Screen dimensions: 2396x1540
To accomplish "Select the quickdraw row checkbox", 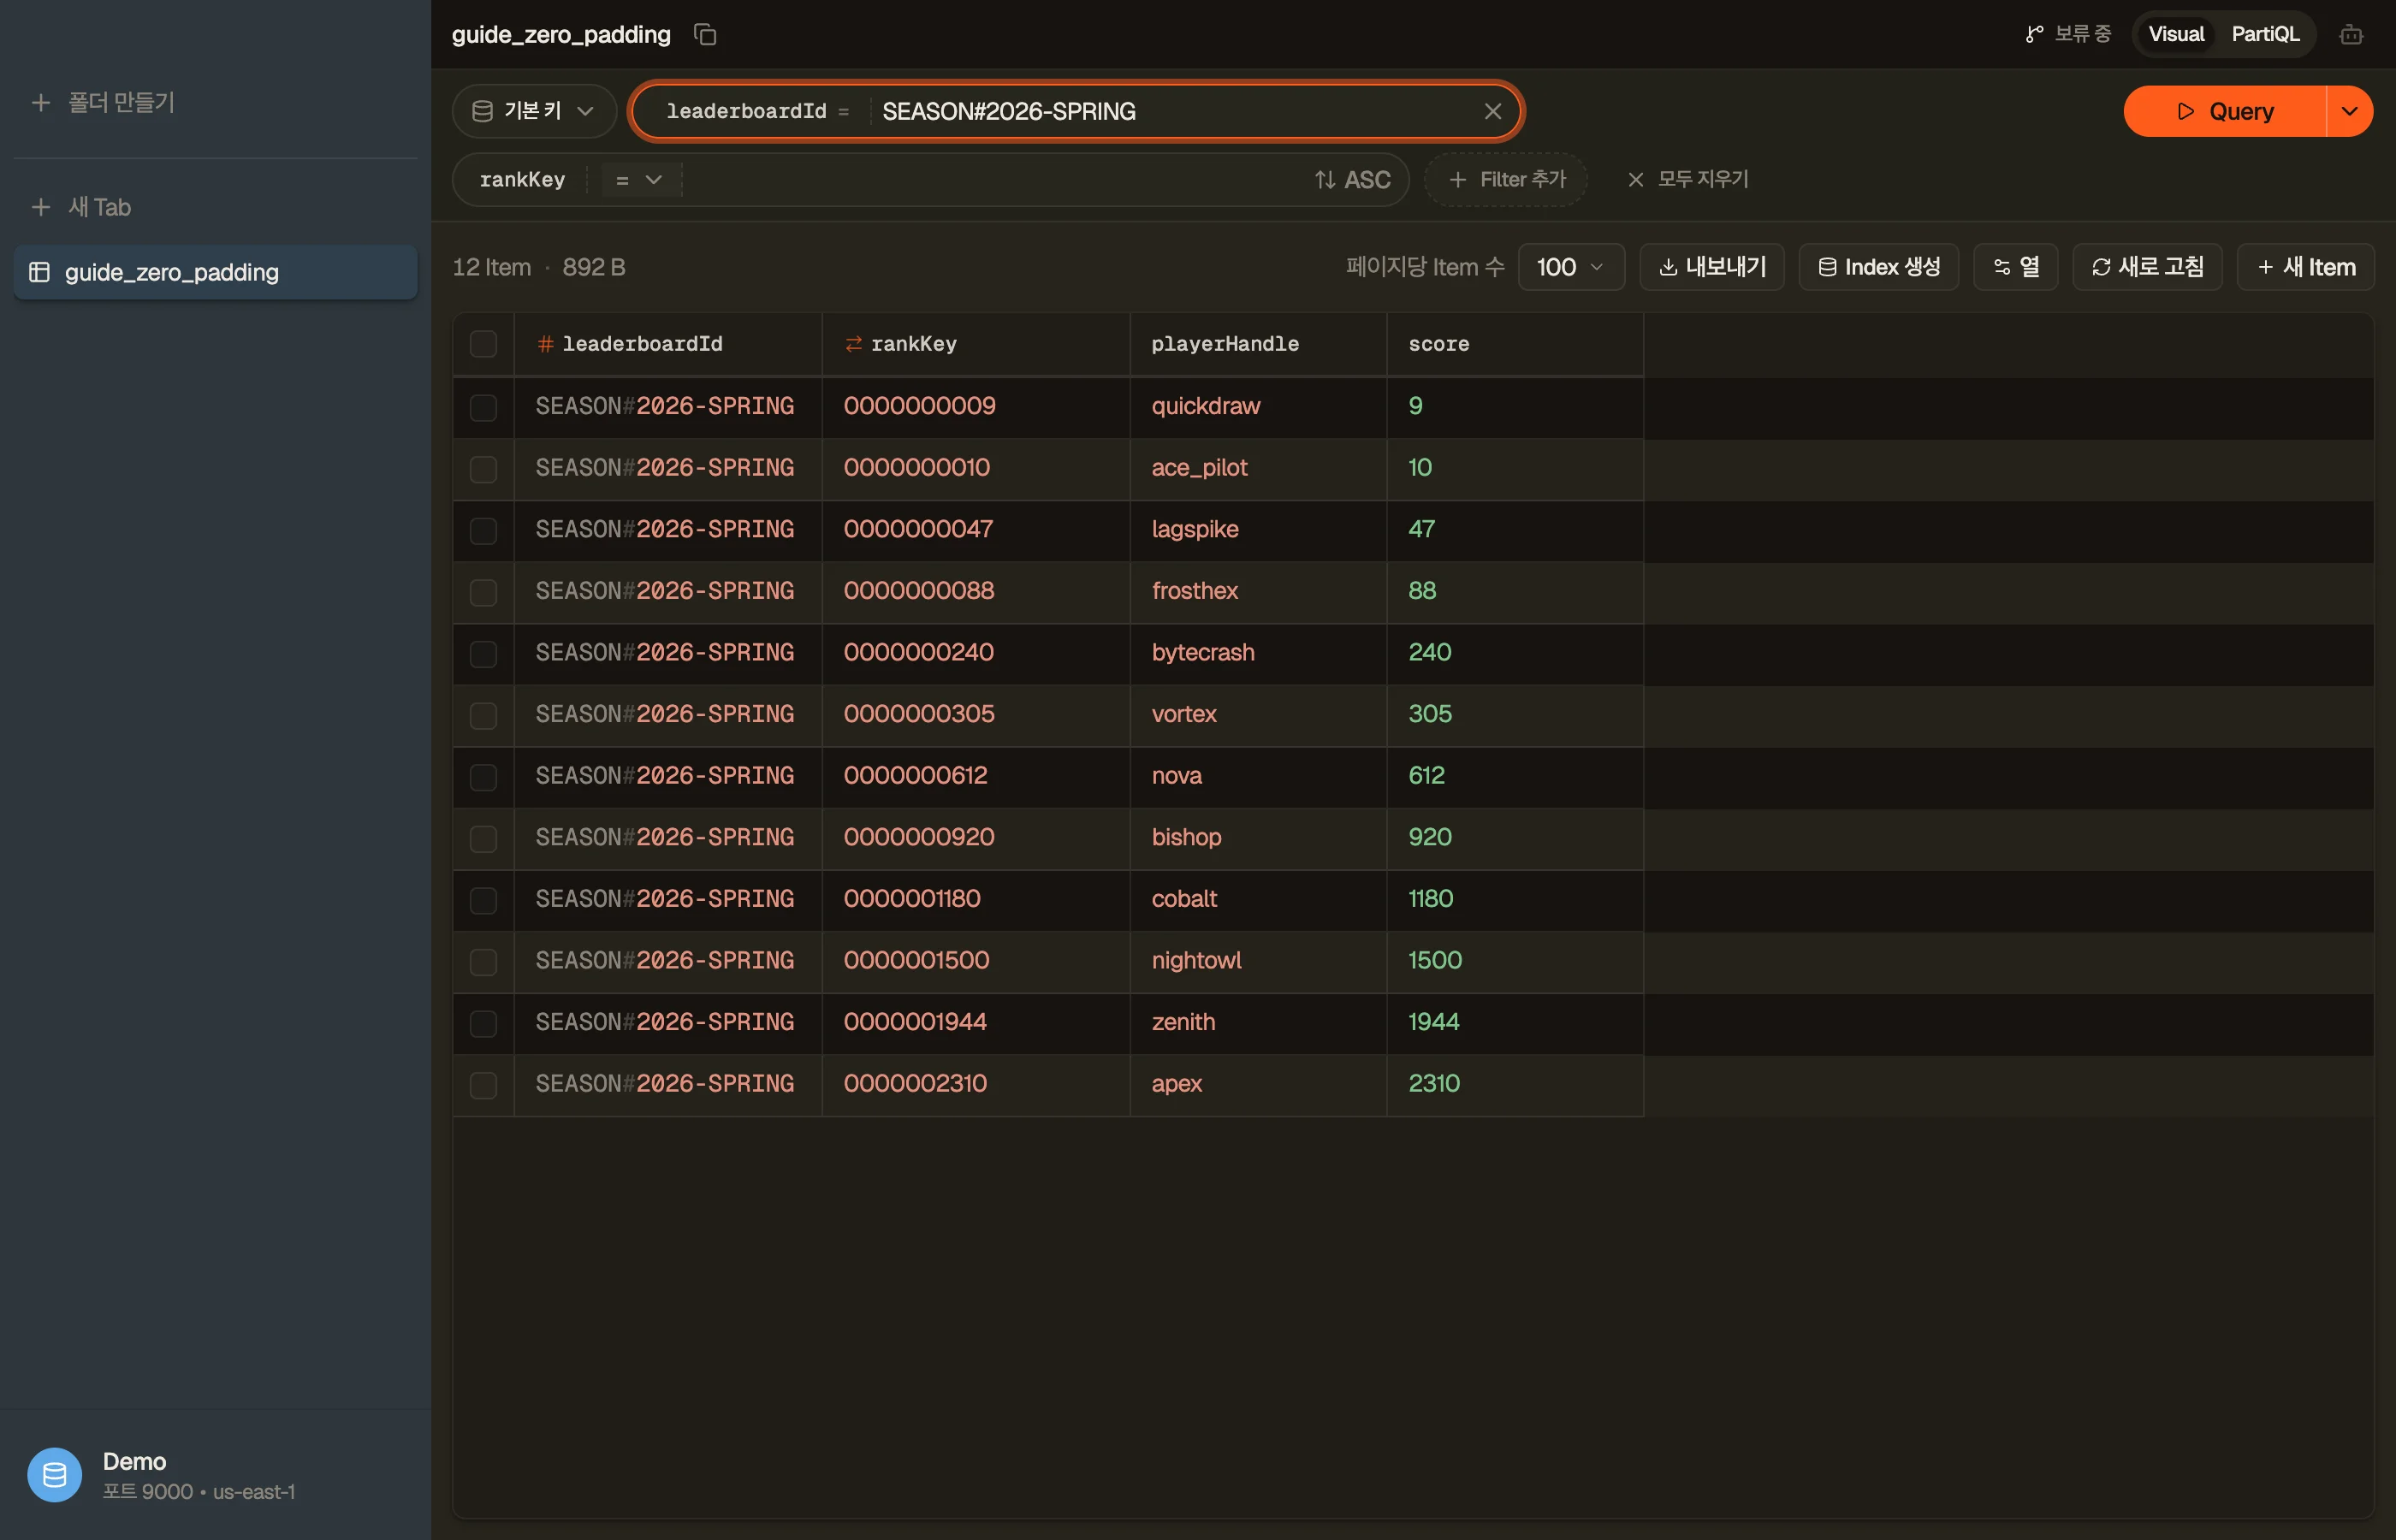I will 483,407.
